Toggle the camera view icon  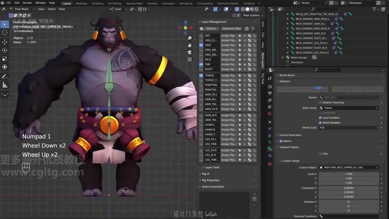click(x=190, y=52)
